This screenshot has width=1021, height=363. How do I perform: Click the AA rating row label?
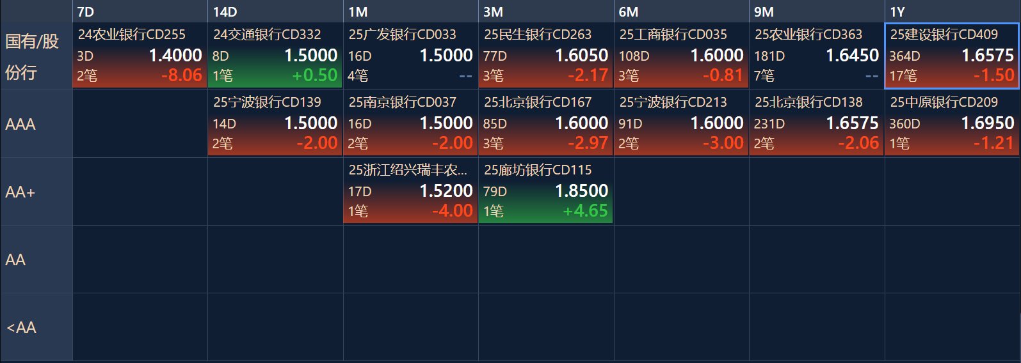point(36,259)
